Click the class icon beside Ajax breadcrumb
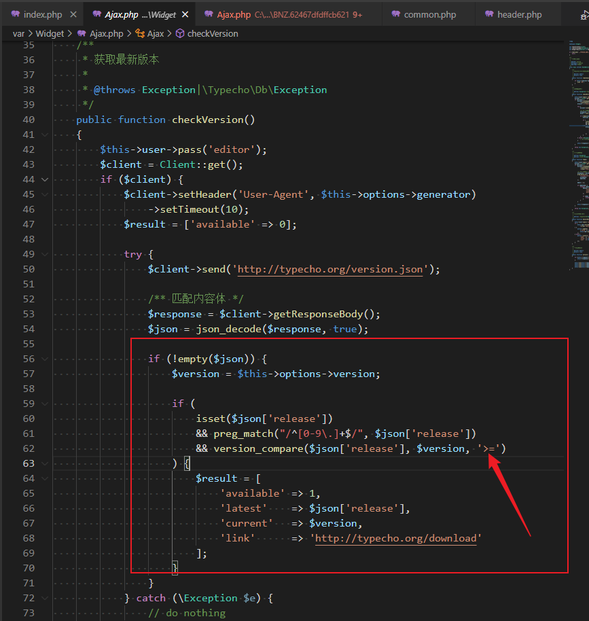 140,33
